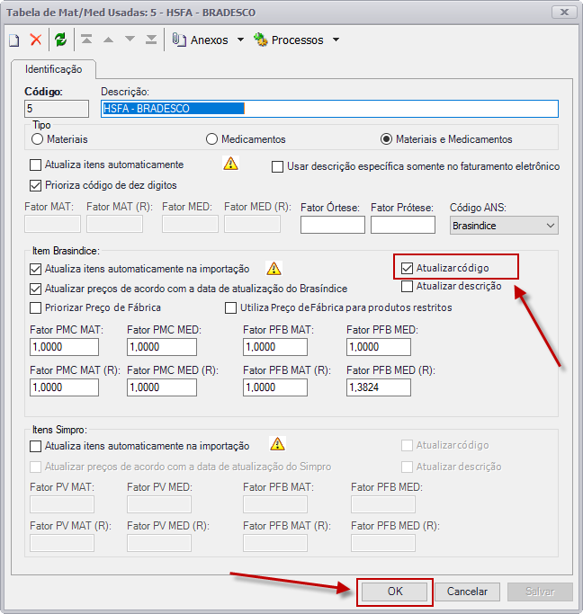Image resolution: width=583 pixels, height=614 pixels.
Task: Click the new record page icon
Action: pyautogui.click(x=14, y=40)
